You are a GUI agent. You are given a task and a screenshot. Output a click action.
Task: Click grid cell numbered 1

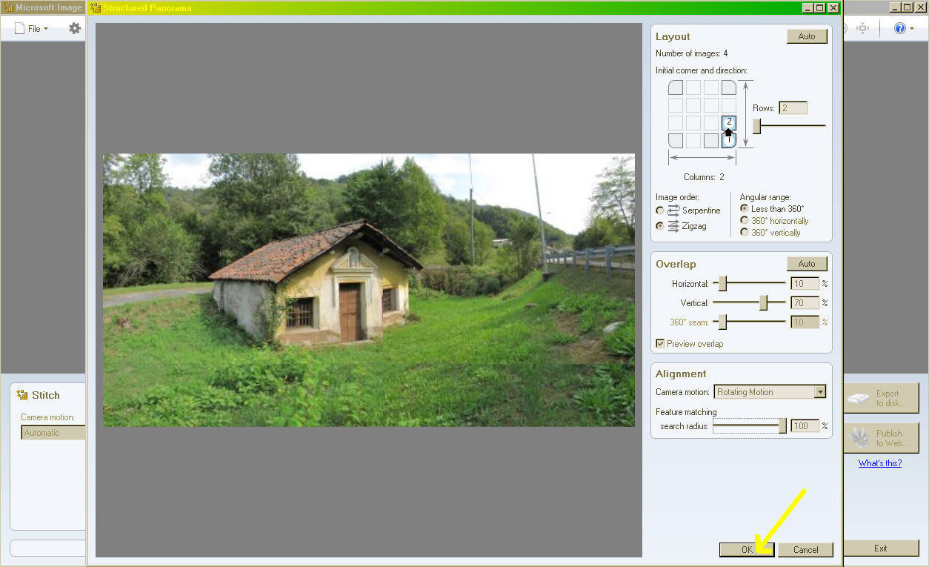point(729,141)
